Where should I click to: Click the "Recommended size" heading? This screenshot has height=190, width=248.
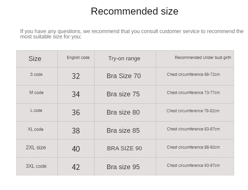(134, 11)
